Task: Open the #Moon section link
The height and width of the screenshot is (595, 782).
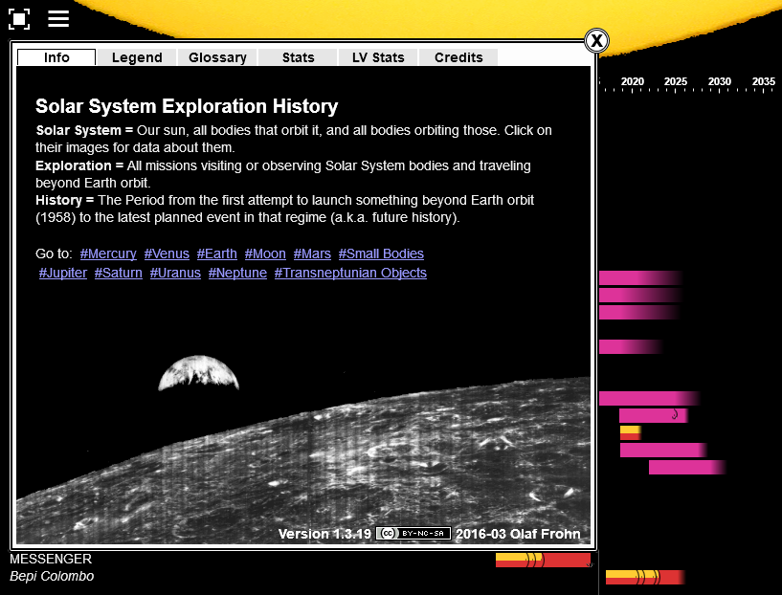Action: coord(265,253)
